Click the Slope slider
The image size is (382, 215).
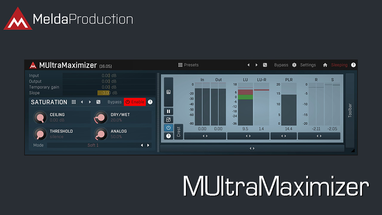109,93
